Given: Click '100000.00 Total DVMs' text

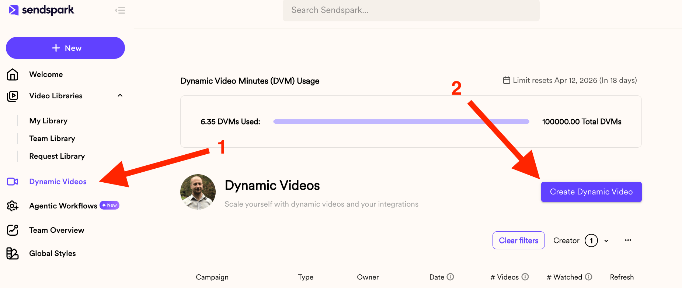Looking at the screenshot, I should coord(582,122).
